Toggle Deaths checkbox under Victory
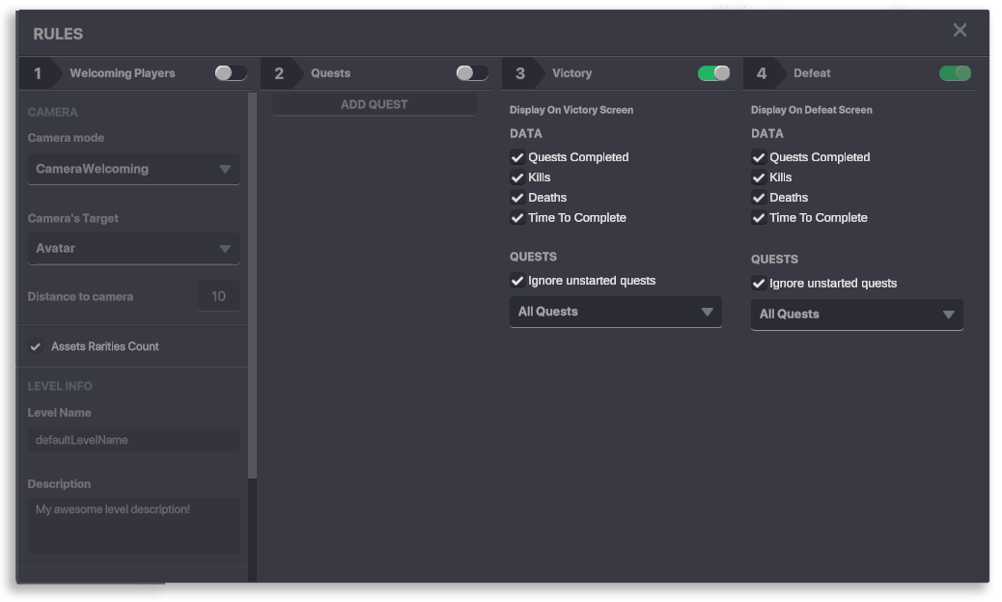 pyautogui.click(x=517, y=198)
